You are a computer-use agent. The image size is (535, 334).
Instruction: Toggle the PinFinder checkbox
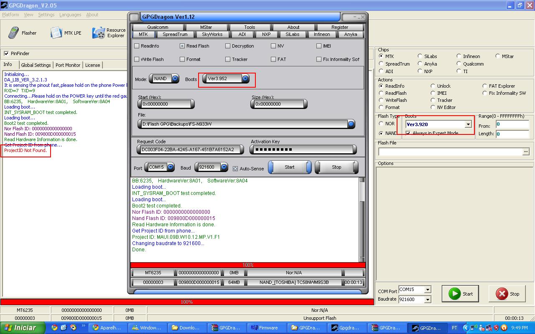click(6, 53)
